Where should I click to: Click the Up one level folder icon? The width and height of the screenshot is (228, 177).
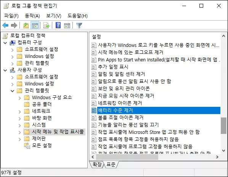point(26,26)
